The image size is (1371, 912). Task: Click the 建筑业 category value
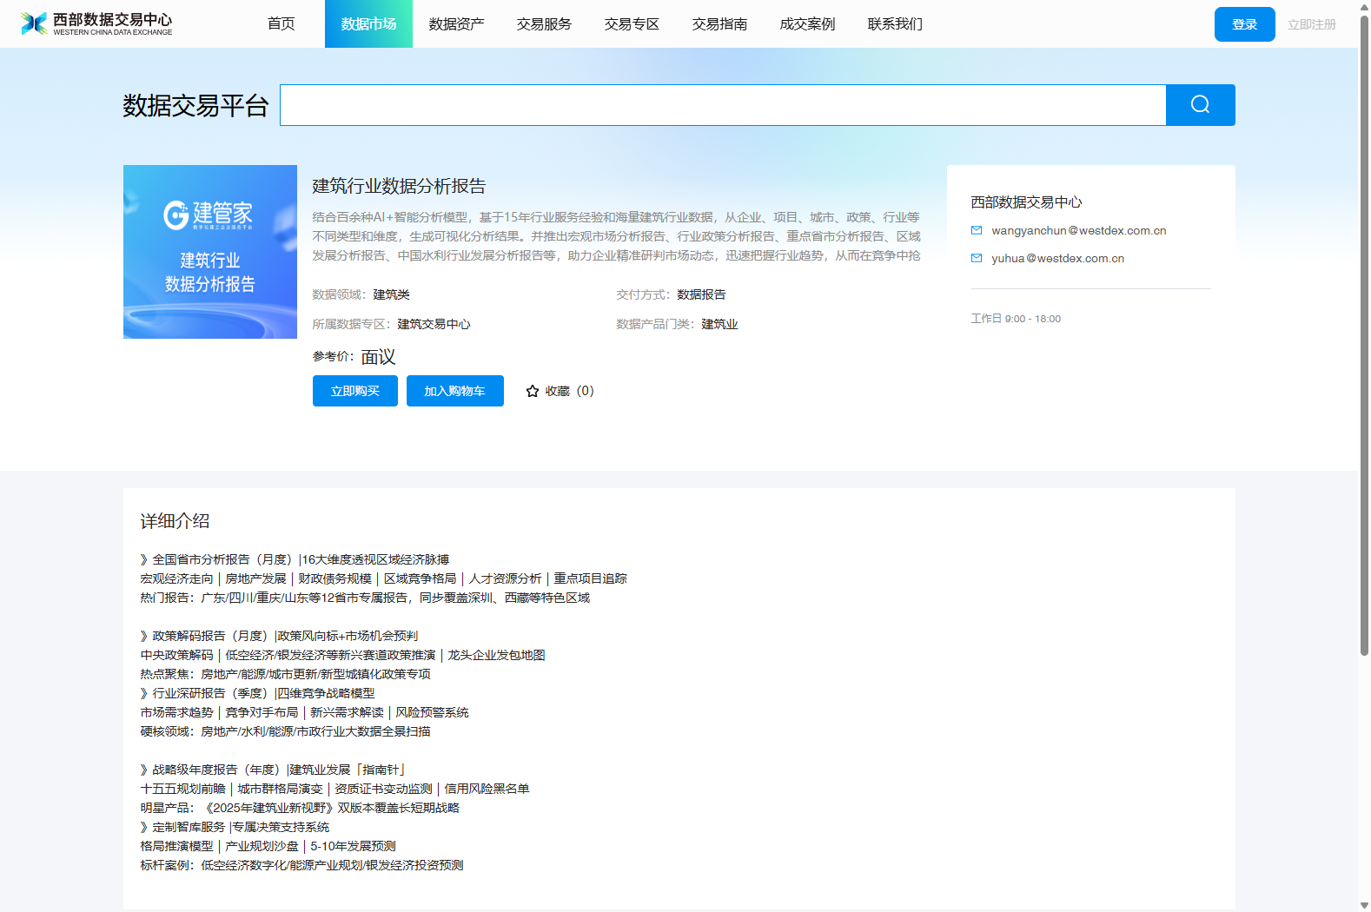coord(719,324)
